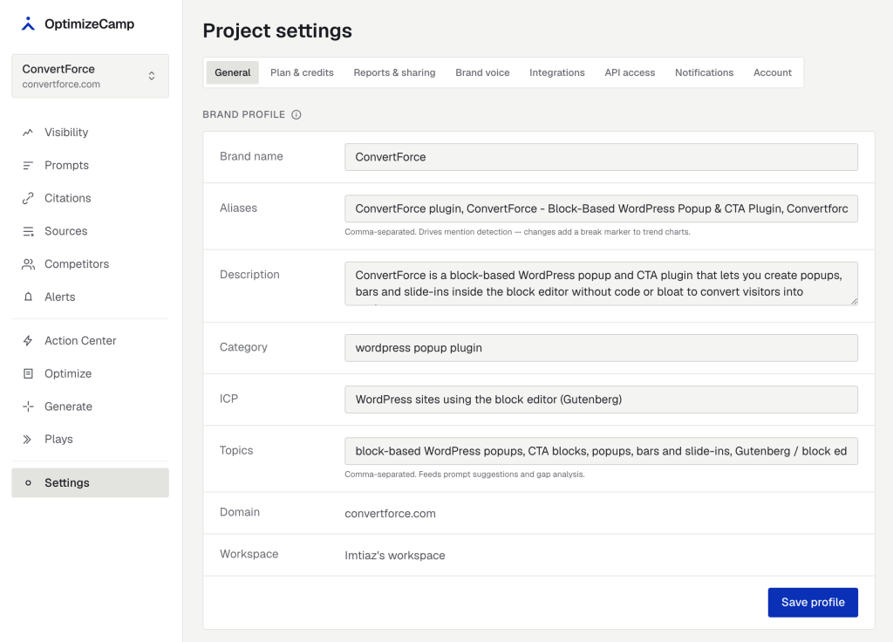Expand the ConvertForce project switcher

coord(90,76)
